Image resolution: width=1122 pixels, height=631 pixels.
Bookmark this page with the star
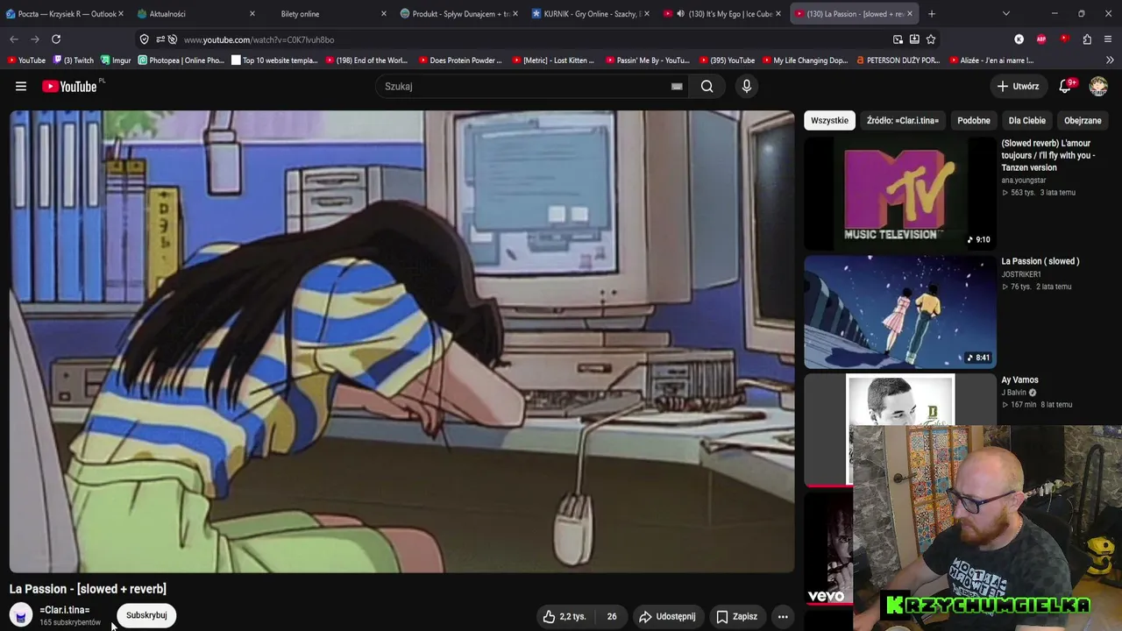(x=931, y=39)
